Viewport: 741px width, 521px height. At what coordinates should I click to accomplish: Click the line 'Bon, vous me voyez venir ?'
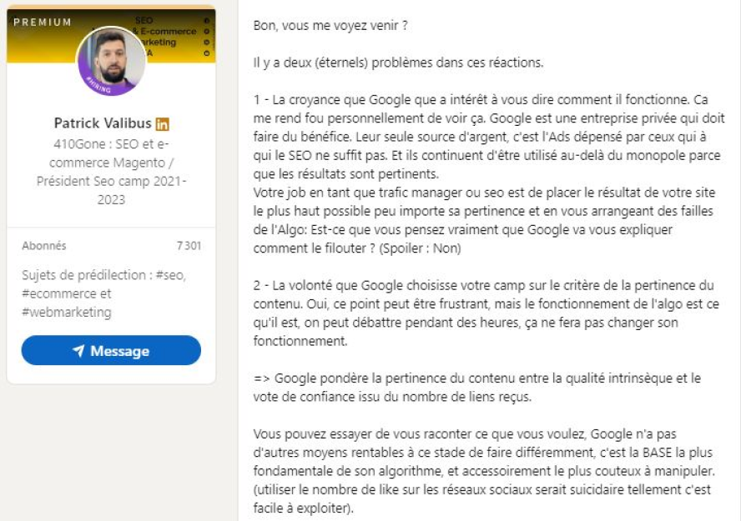pos(330,26)
